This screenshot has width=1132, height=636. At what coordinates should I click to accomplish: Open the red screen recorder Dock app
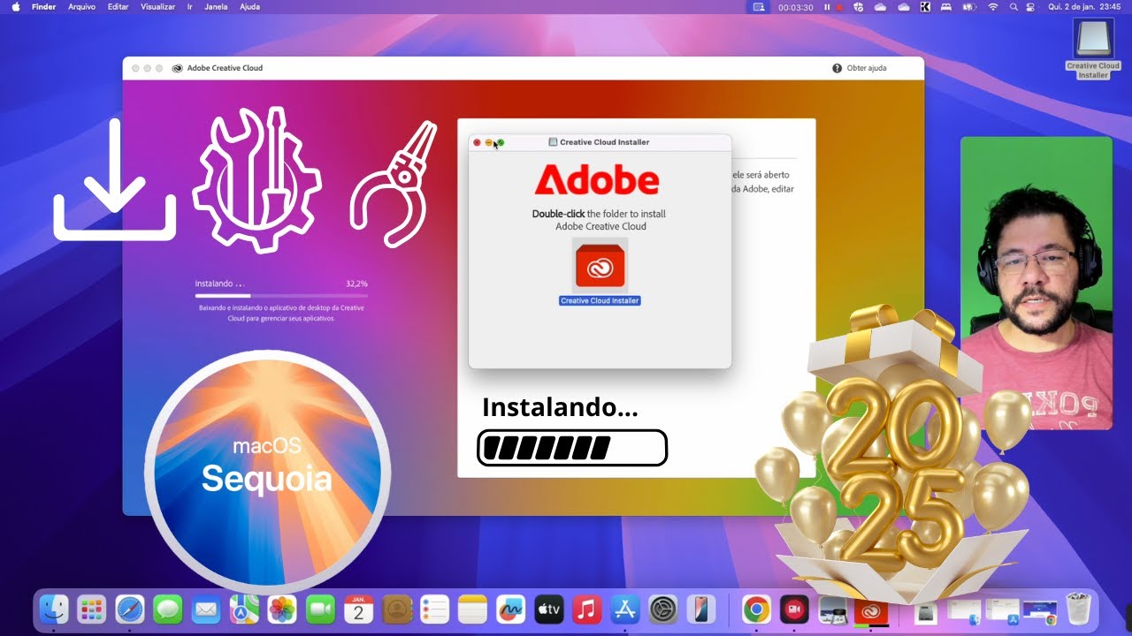[793, 609]
